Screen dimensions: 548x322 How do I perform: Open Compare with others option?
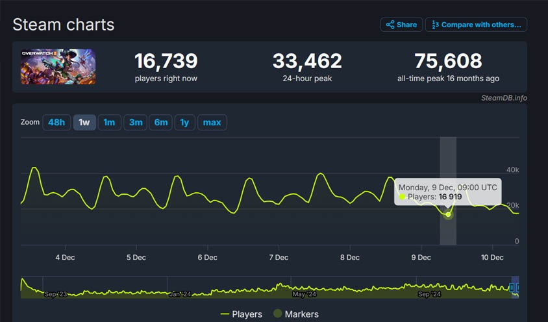coord(476,25)
